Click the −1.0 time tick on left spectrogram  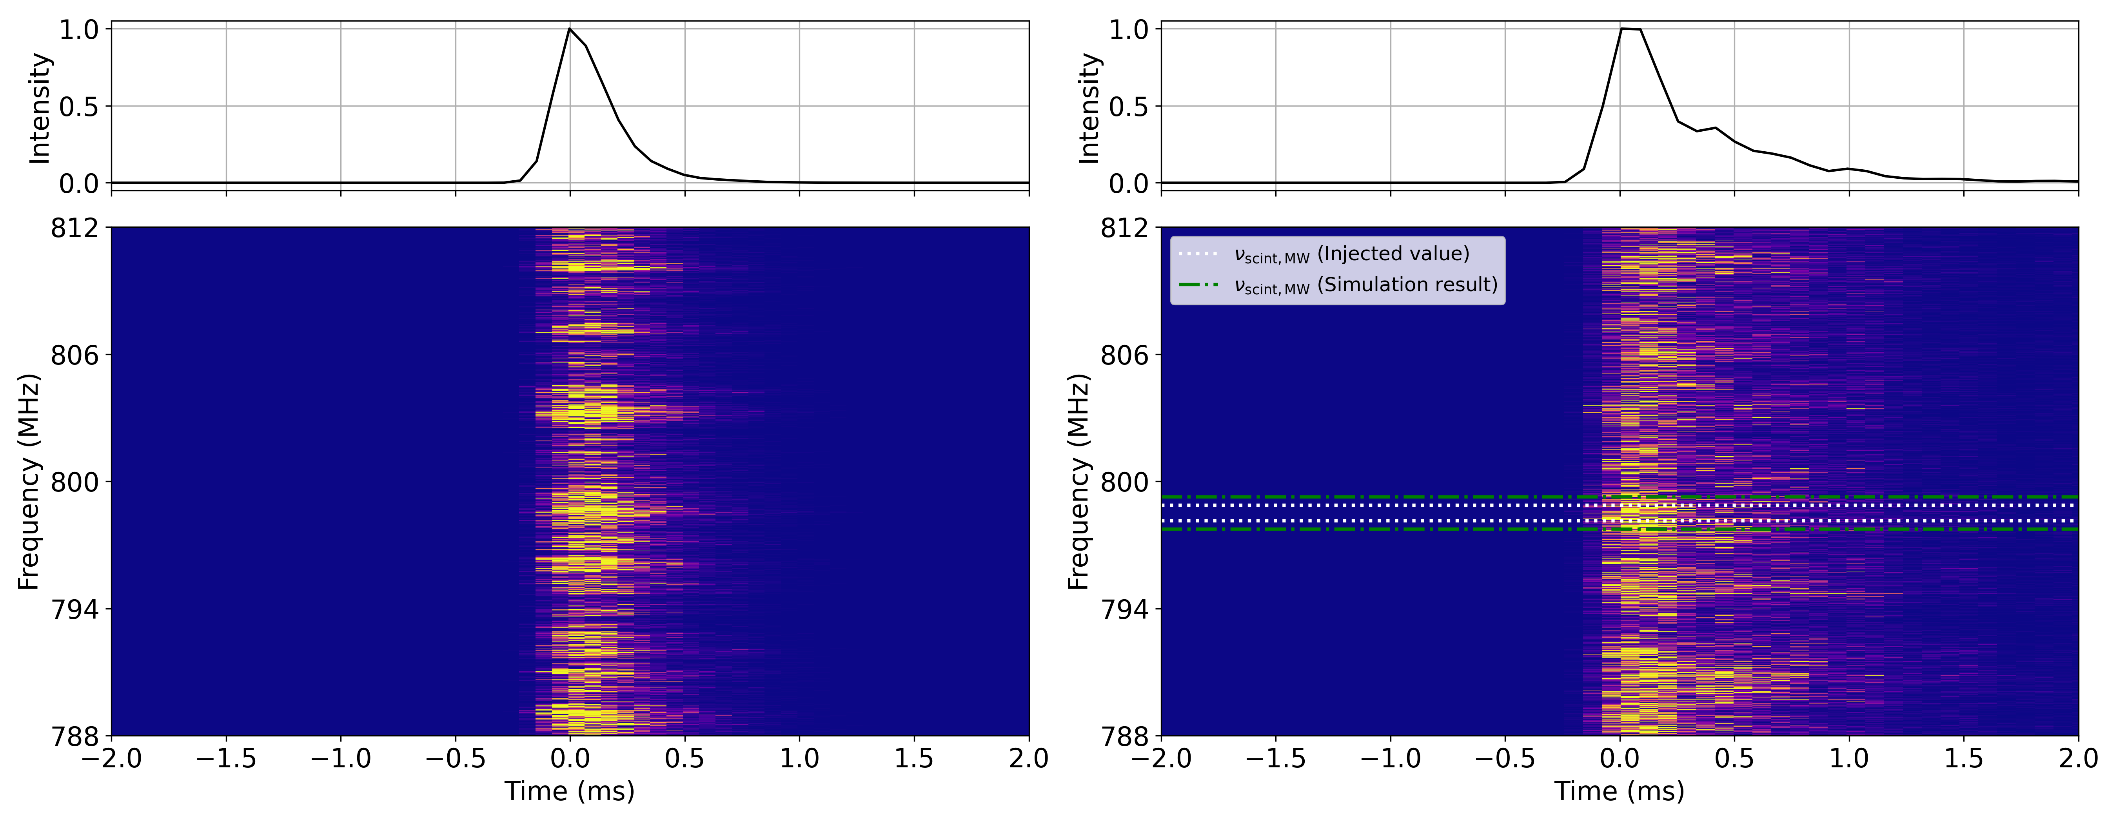340,757
